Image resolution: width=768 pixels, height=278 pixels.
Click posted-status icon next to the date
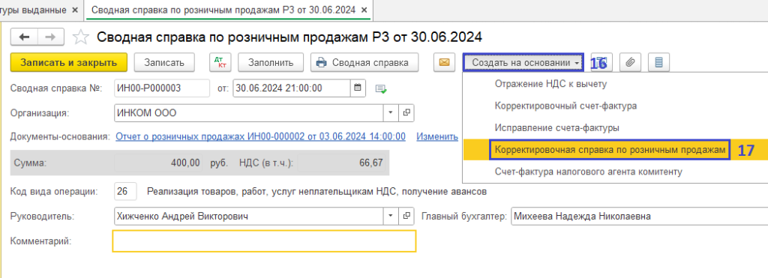click(x=381, y=88)
